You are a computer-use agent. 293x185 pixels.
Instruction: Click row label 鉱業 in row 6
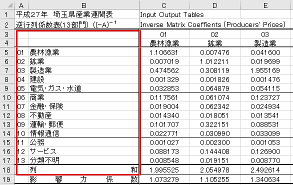(37, 61)
